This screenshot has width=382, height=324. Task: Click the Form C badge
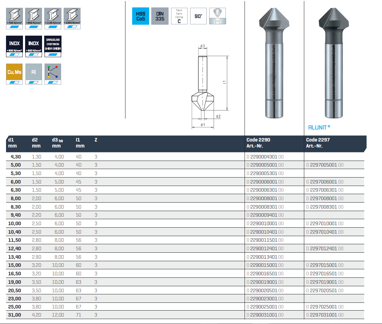click(179, 16)
